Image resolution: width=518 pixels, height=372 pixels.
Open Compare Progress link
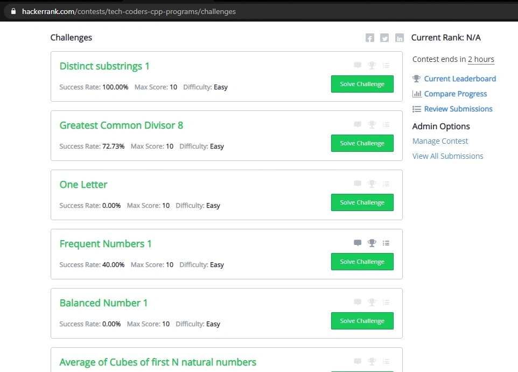point(455,94)
